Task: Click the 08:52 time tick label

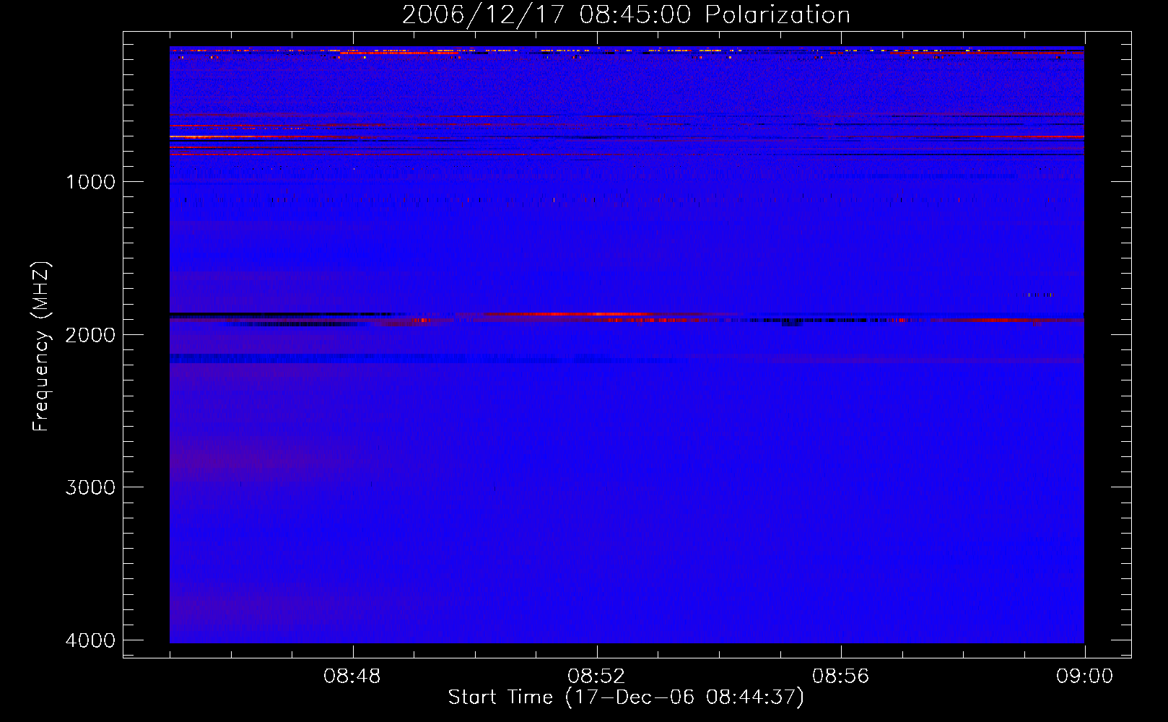Action: click(596, 677)
